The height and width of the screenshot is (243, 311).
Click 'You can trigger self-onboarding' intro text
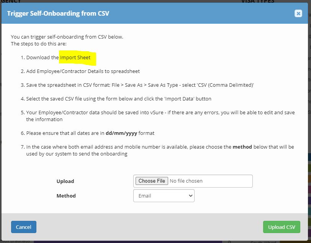tap(67, 37)
